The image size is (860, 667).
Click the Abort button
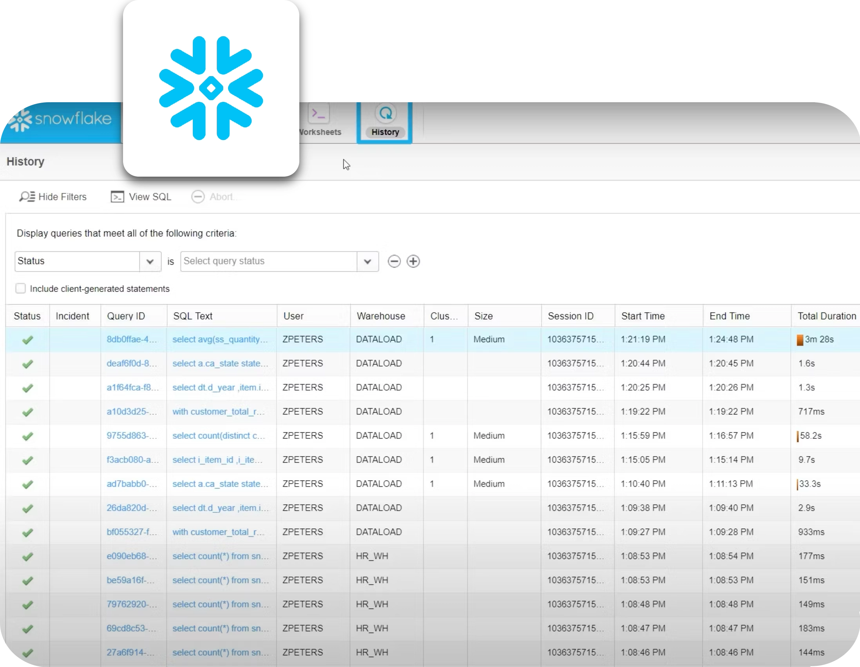[214, 197]
